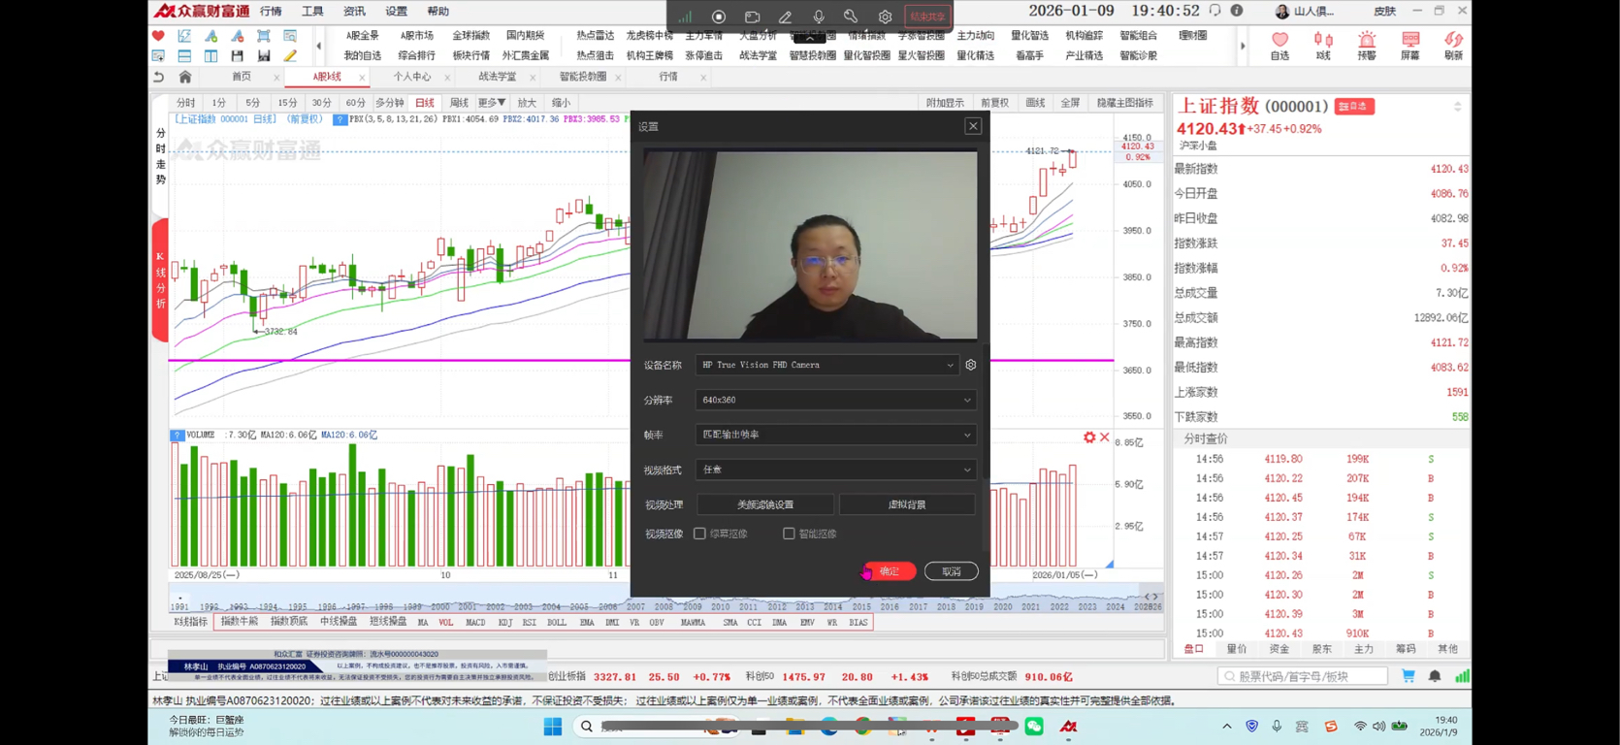Open 分辨率 640x360 dropdown
The width and height of the screenshot is (1620, 745).
835,400
